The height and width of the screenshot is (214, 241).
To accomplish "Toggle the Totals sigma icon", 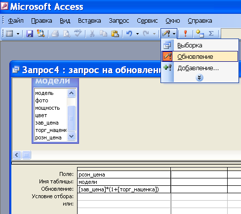I will 211,34.
